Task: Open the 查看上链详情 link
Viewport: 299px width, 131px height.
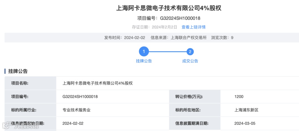Action: point(194,27)
